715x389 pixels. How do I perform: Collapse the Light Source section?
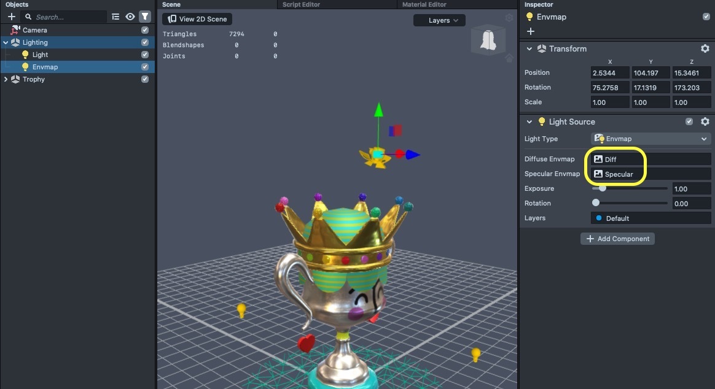coord(529,121)
